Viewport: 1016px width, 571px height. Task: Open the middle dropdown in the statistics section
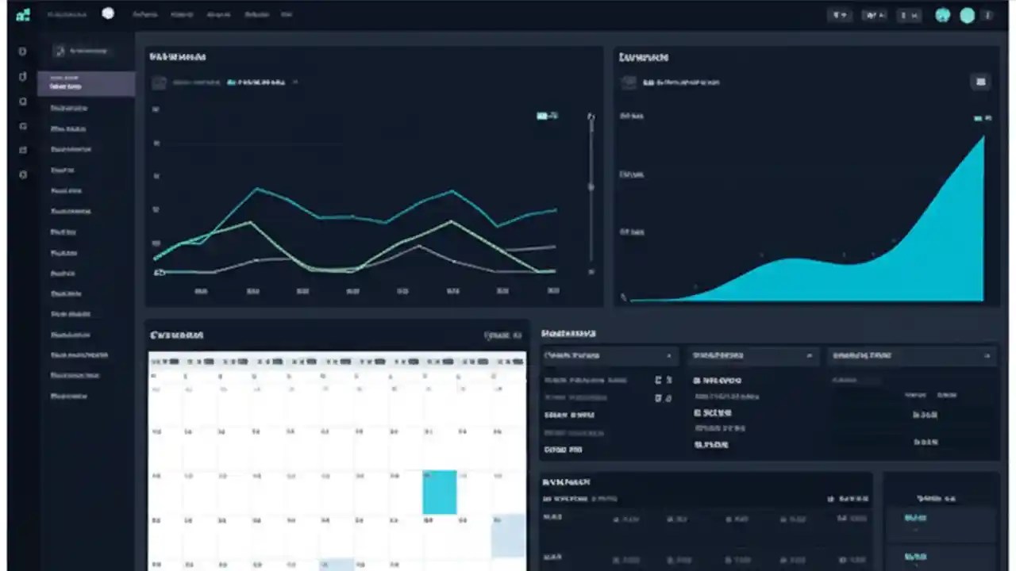click(752, 355)
